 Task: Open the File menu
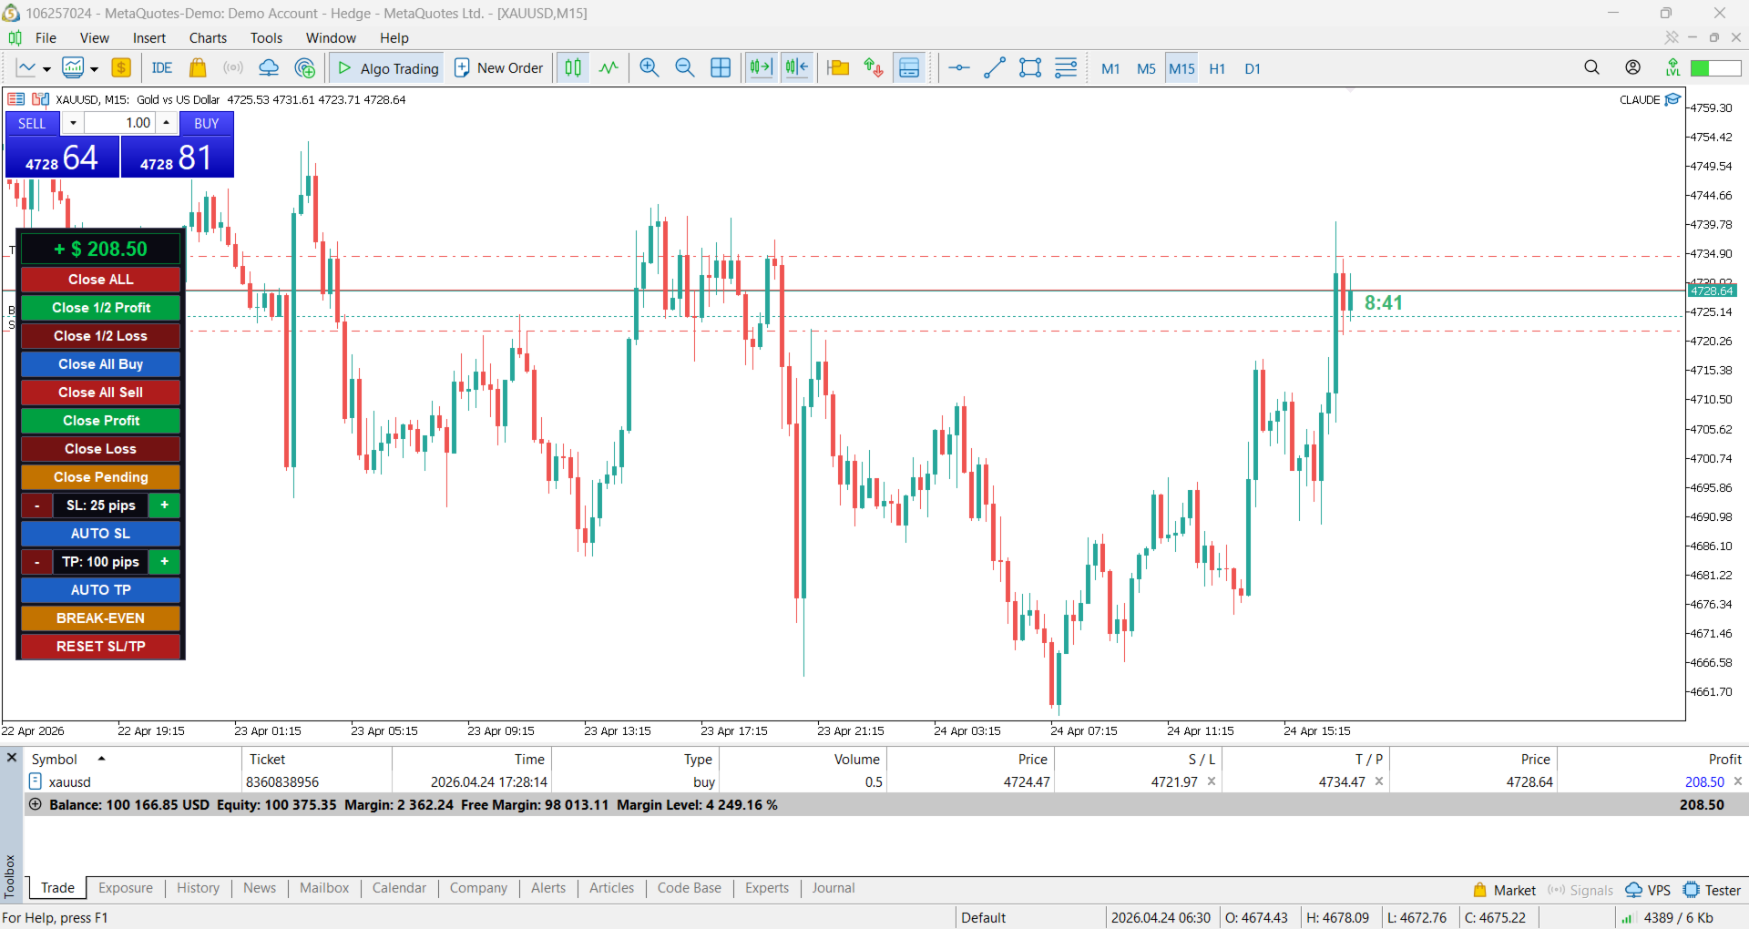(x=46, y=37)
